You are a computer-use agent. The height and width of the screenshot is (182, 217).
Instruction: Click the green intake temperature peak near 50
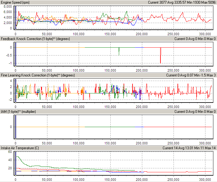pos(17,157)
